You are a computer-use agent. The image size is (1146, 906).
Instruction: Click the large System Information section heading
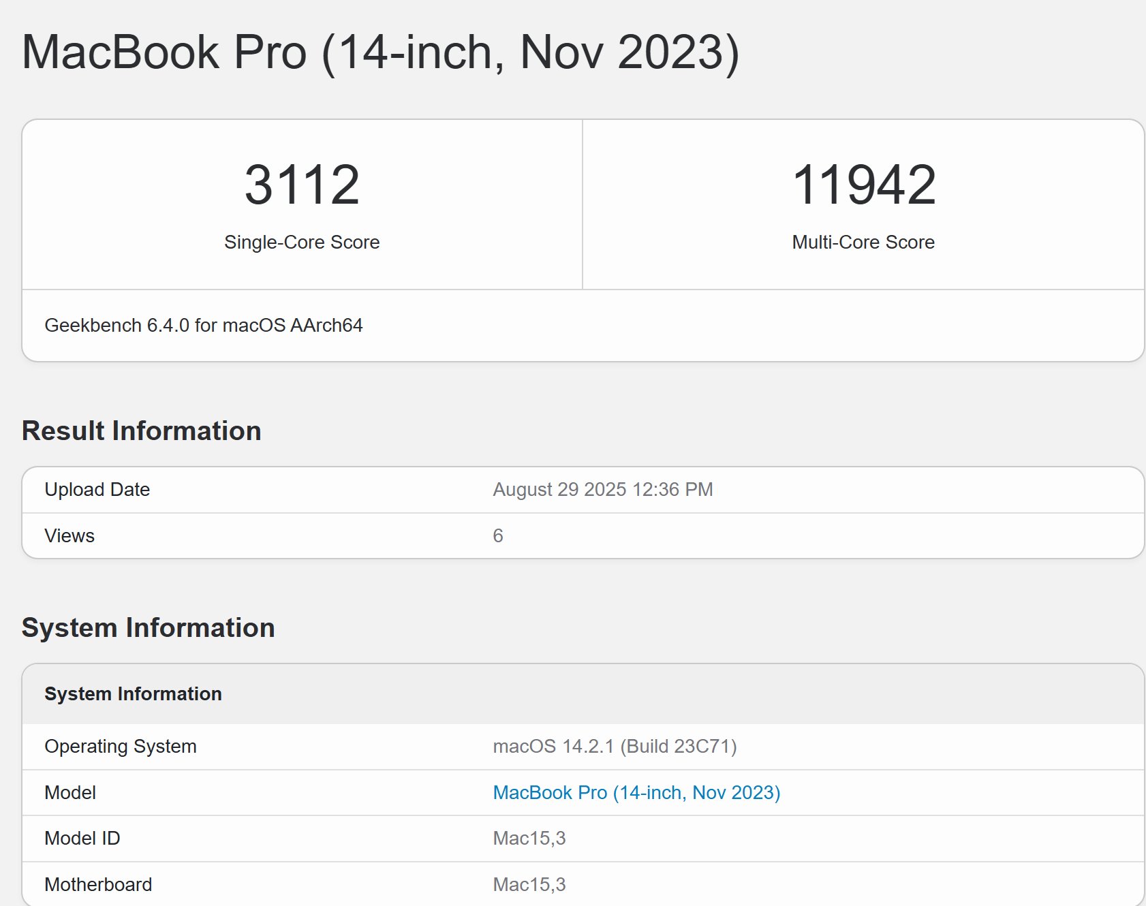(x=149, y=627)
